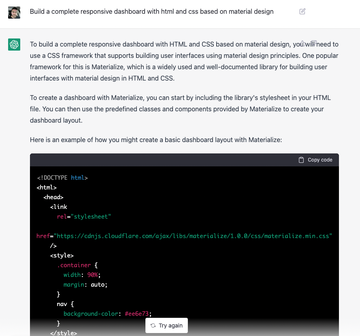Screen dimensions: 360x336
Task: Click the prompt text 'Build a complete responsive dashboard'
Action: [87, 11]
